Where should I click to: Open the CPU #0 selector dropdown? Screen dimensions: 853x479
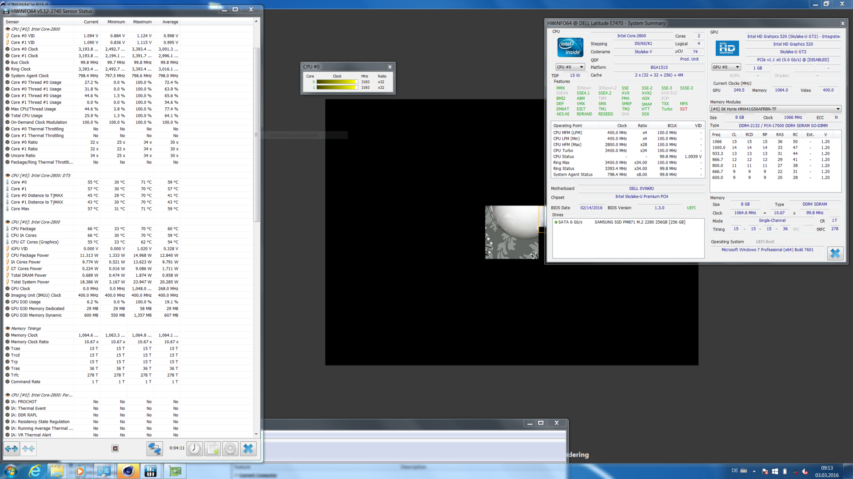click(570, 67)
